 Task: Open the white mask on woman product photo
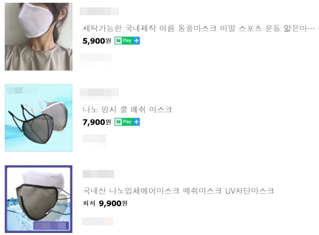coord(38,36)
